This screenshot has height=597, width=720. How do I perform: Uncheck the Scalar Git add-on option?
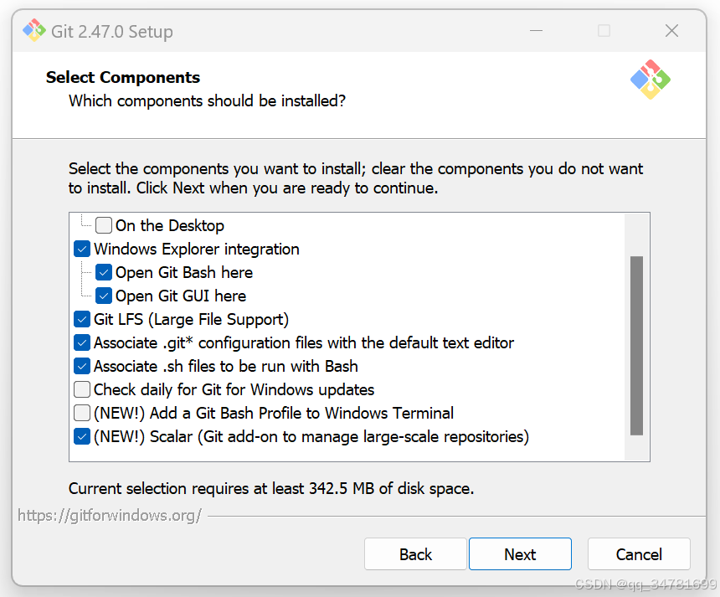tap(82, 436)
